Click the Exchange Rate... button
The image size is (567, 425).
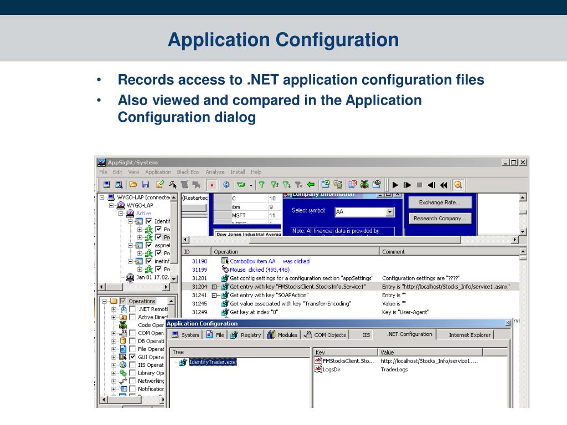[x=440, y=203]
